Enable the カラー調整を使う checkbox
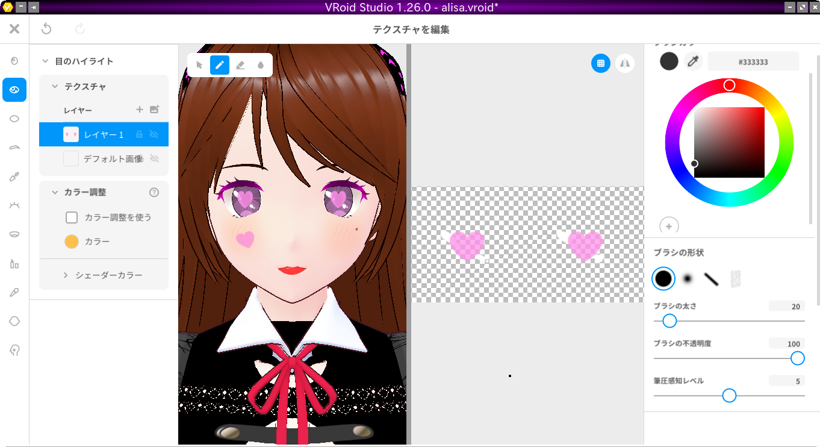820x447 pixels. (x=72, y=217)
